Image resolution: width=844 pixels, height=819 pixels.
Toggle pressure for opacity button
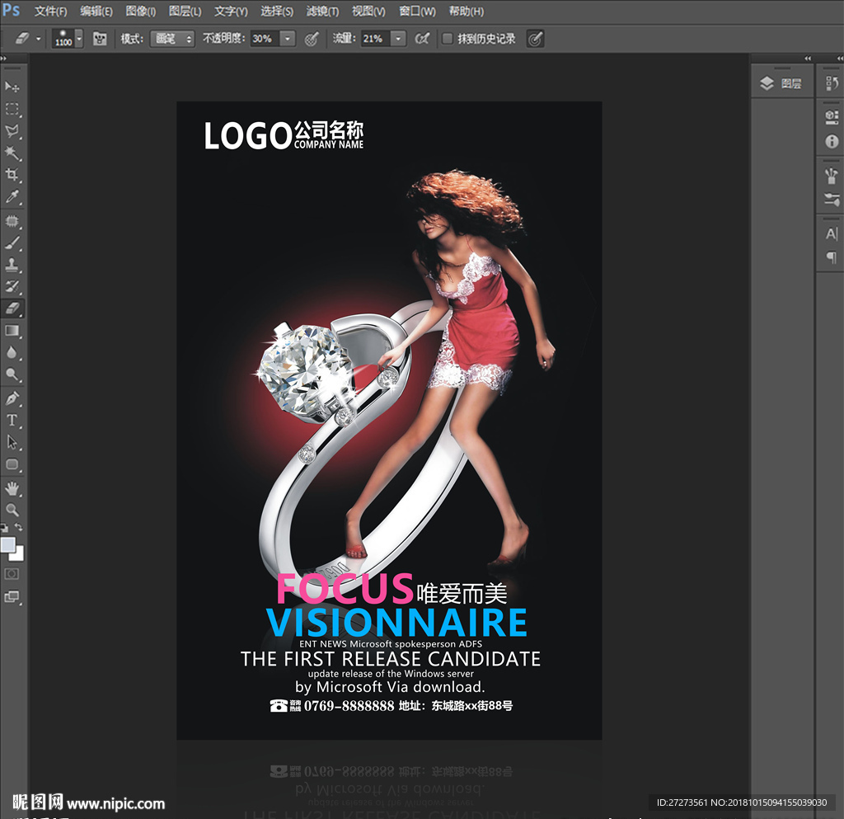312,39
